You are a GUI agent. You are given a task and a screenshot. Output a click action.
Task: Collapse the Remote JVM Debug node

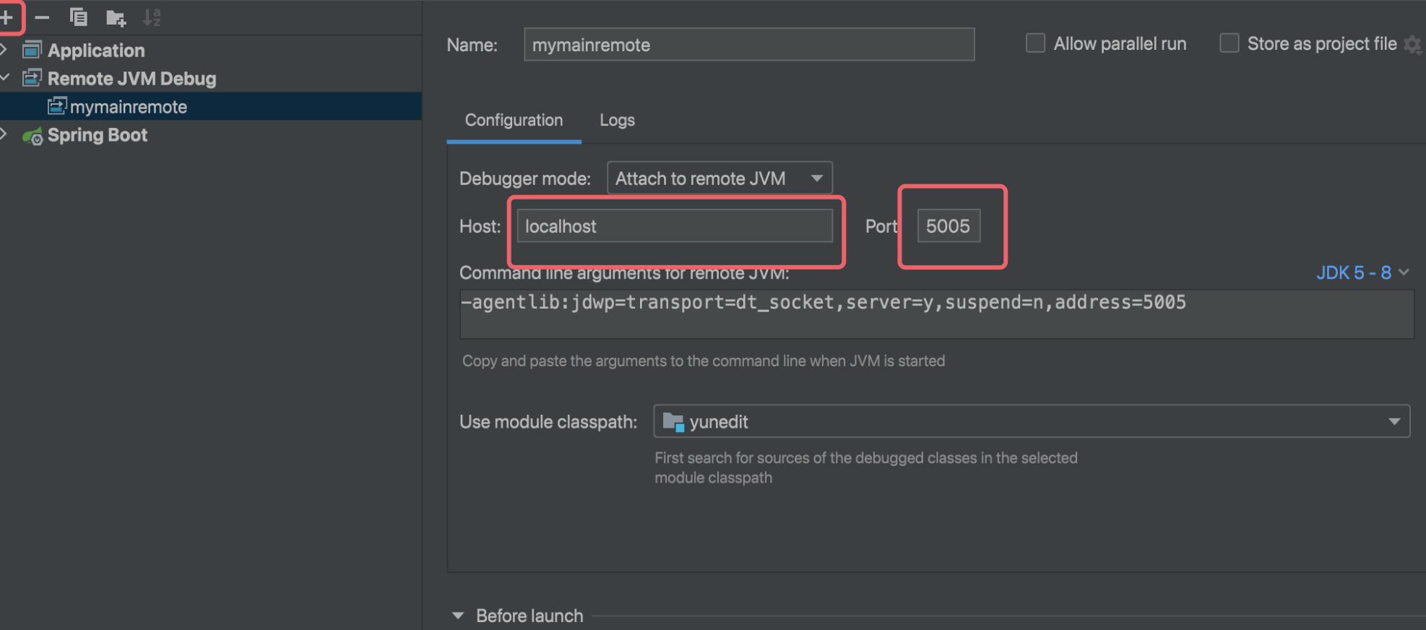coord(5,77)
